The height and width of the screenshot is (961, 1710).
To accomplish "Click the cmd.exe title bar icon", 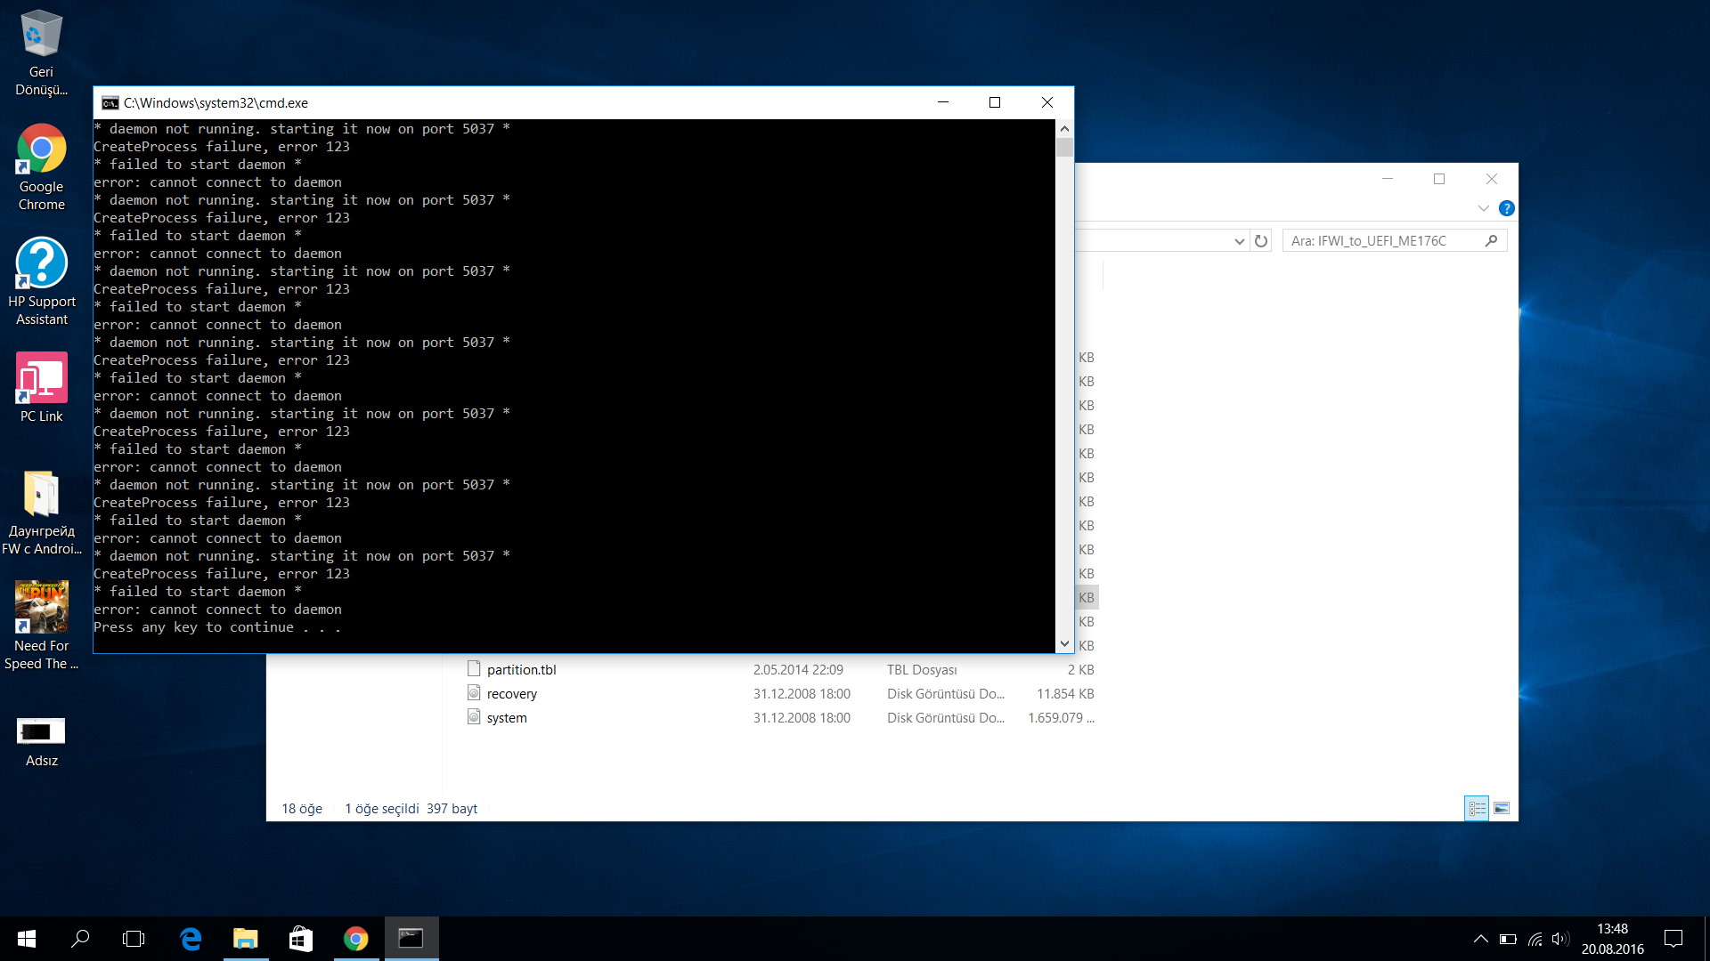I will [110, 103].
